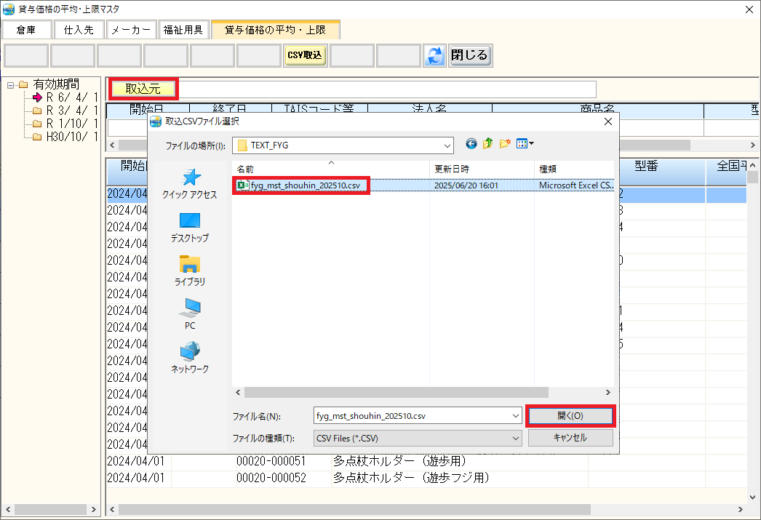Expand the ファイルの場所 TEXT_FYG dropdown
The image size is (761, 520).
pyautogui.click(x=445, y=145)
